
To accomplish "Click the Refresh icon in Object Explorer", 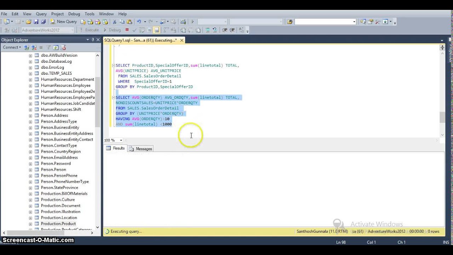I will click(56, 47).
